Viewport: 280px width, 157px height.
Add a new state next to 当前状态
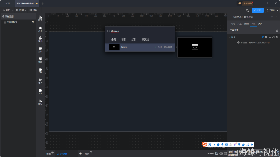[x=272, y=17]
